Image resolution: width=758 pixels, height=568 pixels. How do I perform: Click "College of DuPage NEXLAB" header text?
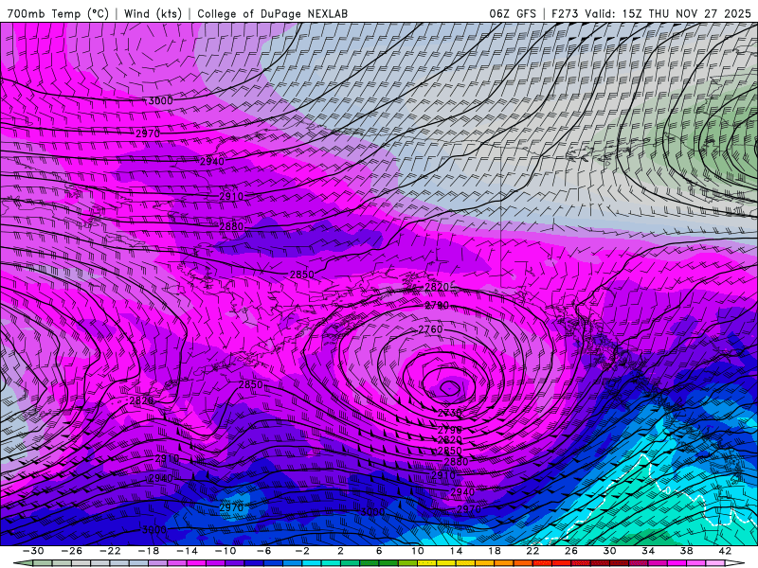(x=272, y=13)
